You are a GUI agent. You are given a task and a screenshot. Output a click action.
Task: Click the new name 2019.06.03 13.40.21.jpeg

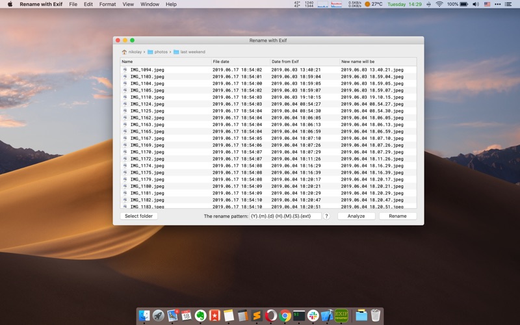point(372,70)
